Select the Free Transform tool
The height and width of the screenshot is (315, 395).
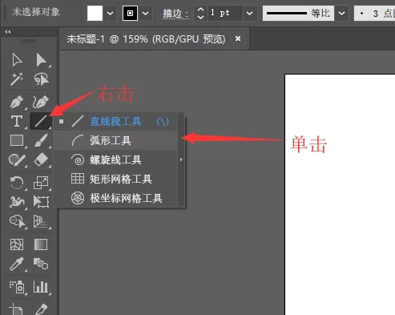tap(41, 201)
